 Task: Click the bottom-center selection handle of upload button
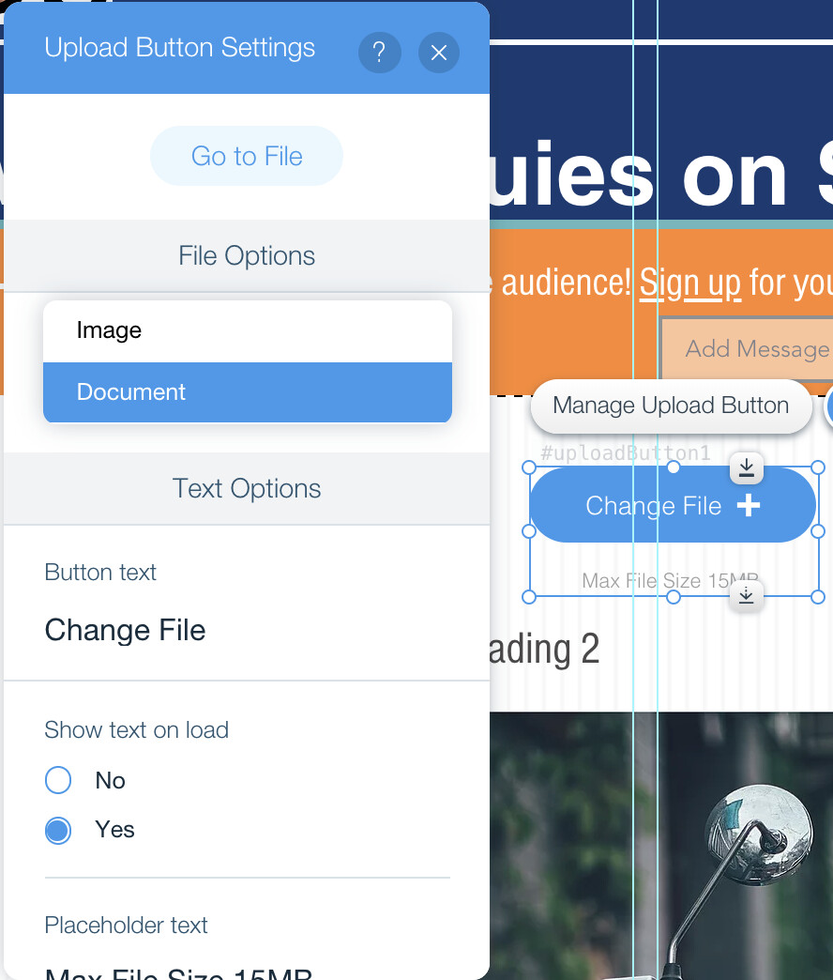(x=674, y=597)
